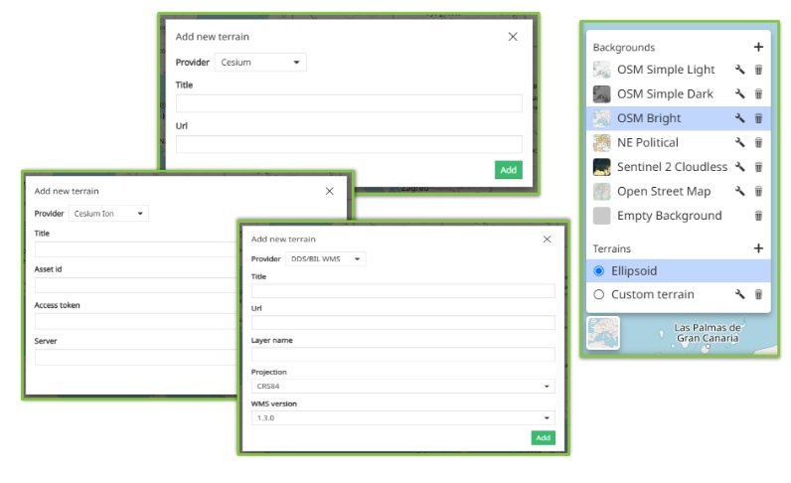The width and height of the screenshot is (791, 483).
Task: Choose 'Empty Background' label
Action: tap(670, 216)
